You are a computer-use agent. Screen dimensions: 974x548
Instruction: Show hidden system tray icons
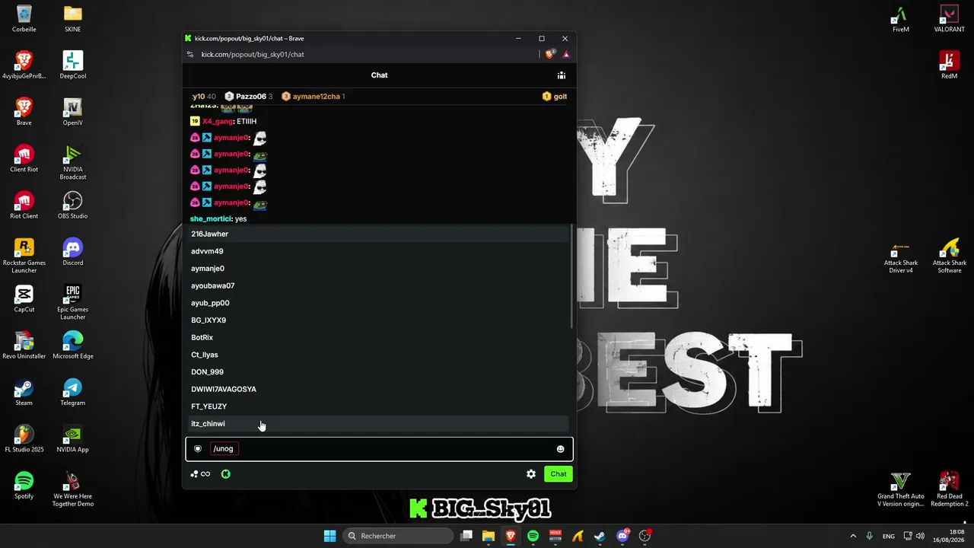853,536
